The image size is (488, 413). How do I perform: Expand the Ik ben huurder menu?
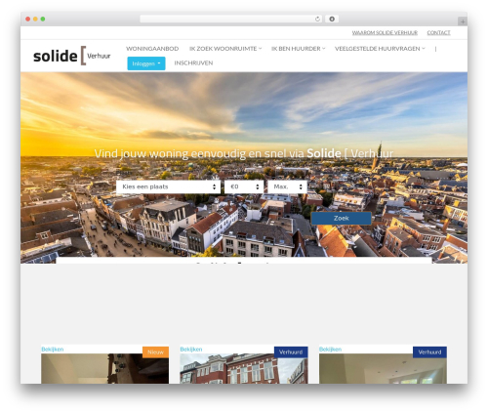click(299, 49)
